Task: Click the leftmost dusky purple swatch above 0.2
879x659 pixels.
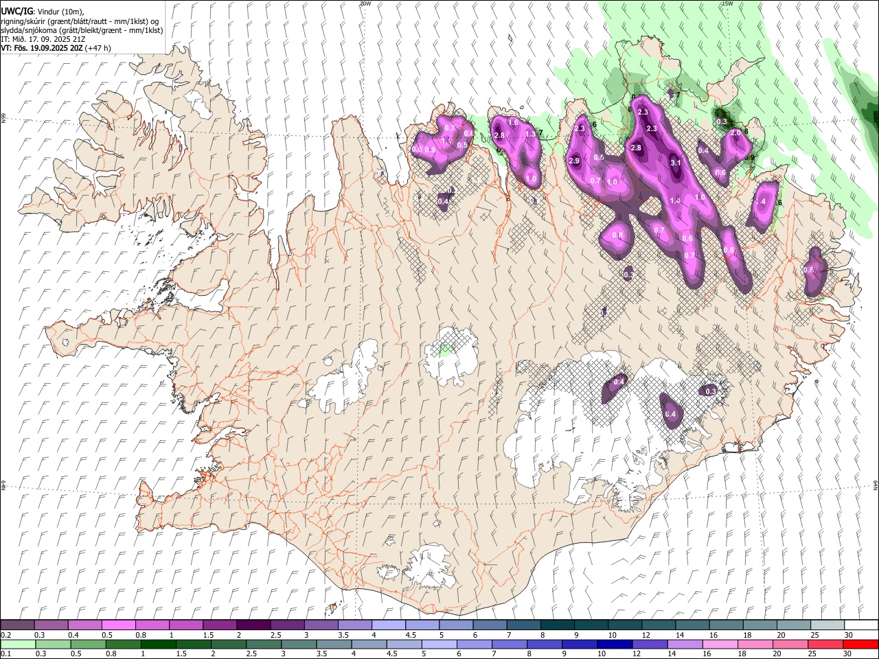Action: coord(17,625)
